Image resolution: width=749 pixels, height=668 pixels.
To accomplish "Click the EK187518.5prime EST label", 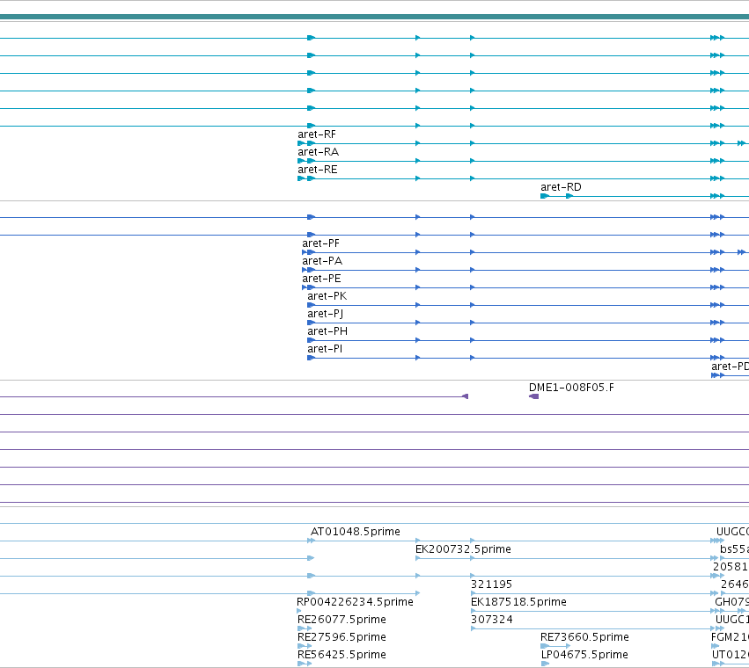I will (x=518, y=602).
